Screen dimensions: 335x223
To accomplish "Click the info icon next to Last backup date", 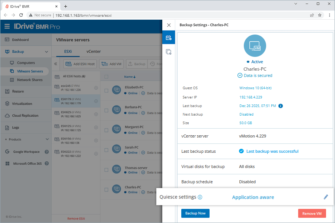I will [281, 106].
